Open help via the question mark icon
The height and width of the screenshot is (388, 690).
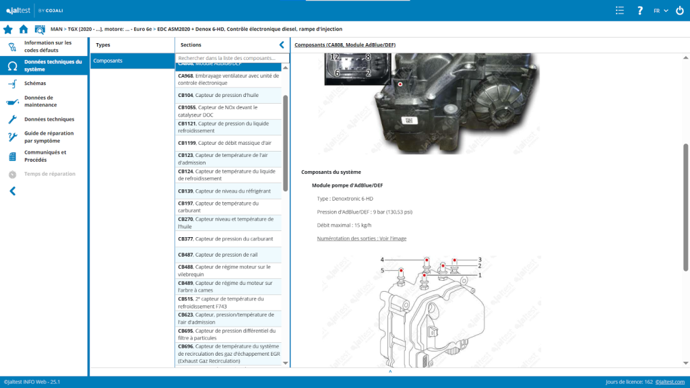pyautogui.click(x=640, y=11)
